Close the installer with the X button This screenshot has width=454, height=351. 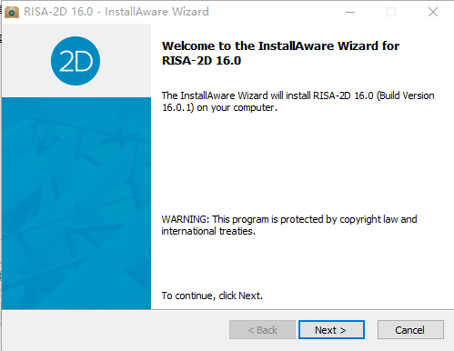433,12
